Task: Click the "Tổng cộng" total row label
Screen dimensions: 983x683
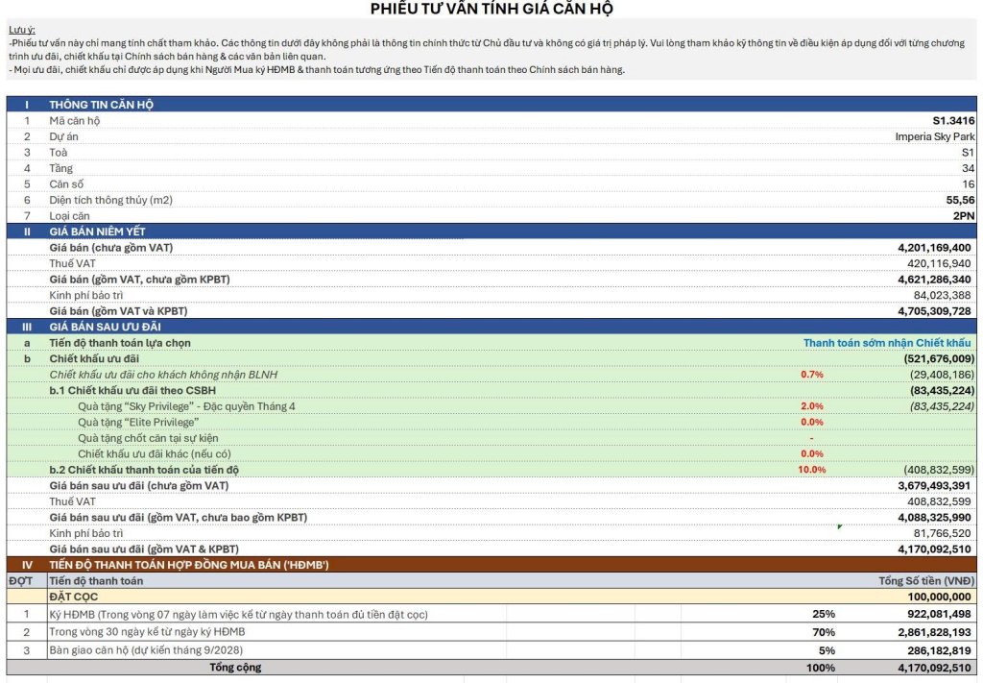Action: coord(235,668)
